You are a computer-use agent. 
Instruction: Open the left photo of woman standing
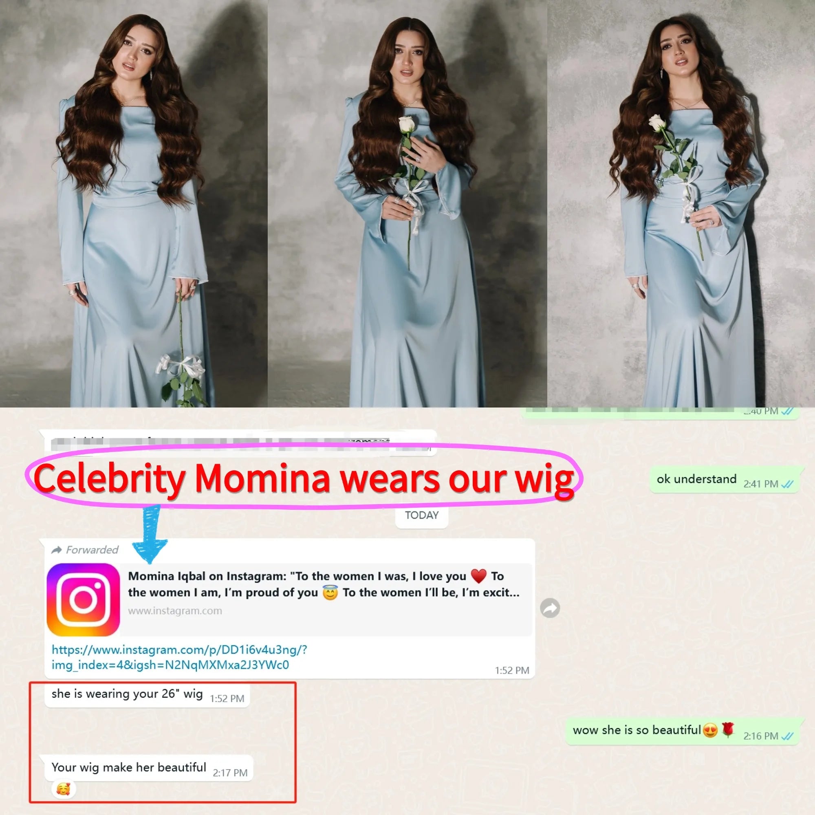(x=134, y=204)
